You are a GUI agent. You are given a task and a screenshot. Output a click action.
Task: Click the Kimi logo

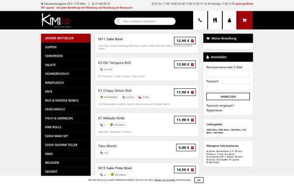(x=56, y=20)
